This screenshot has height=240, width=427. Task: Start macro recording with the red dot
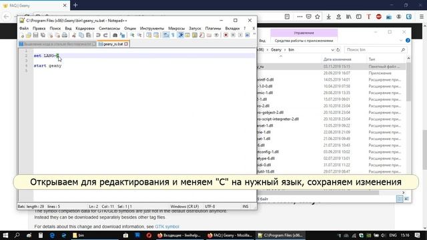(x=226, y=35)
